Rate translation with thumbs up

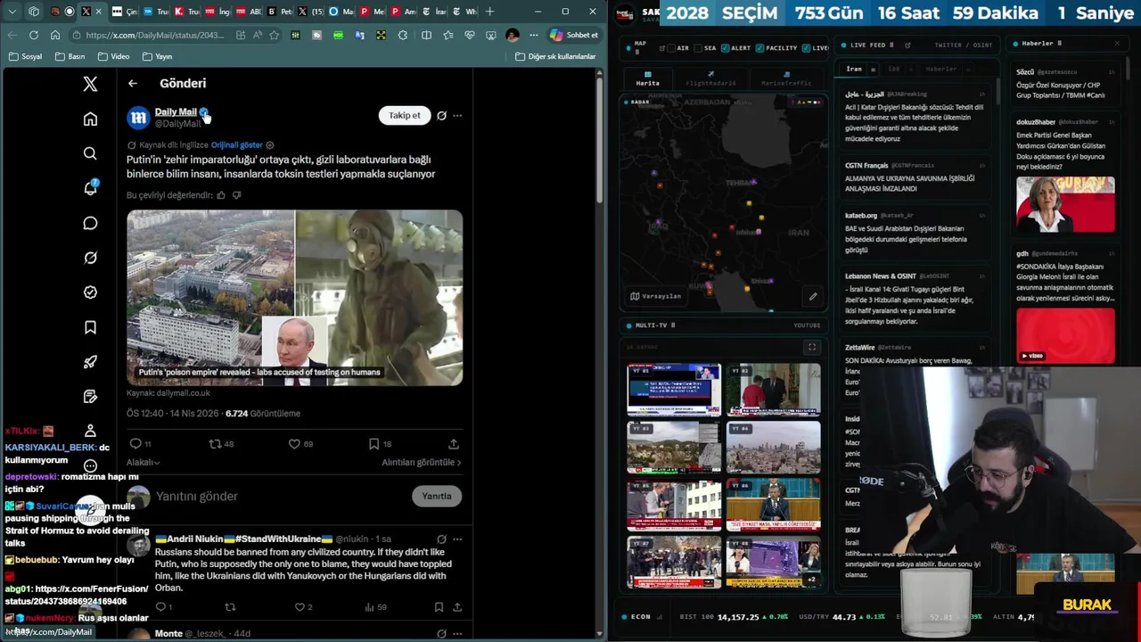pos(221,195)
